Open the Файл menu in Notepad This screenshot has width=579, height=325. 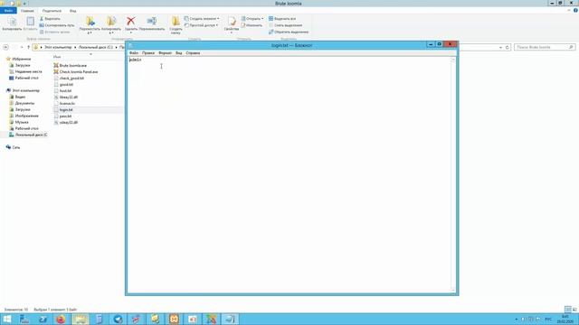134,53
